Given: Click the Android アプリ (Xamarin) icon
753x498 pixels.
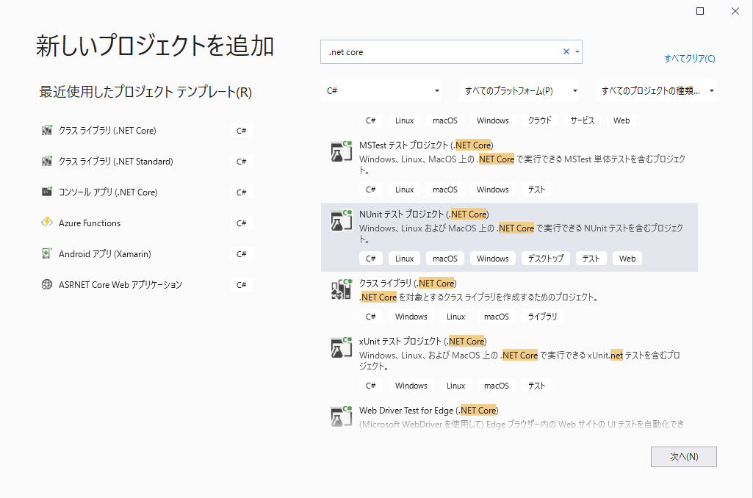Looking at the screenshot, I should 46,253.
